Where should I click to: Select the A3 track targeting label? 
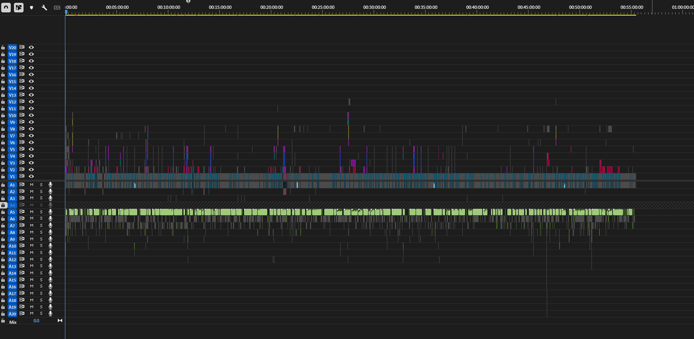point(12,198)
